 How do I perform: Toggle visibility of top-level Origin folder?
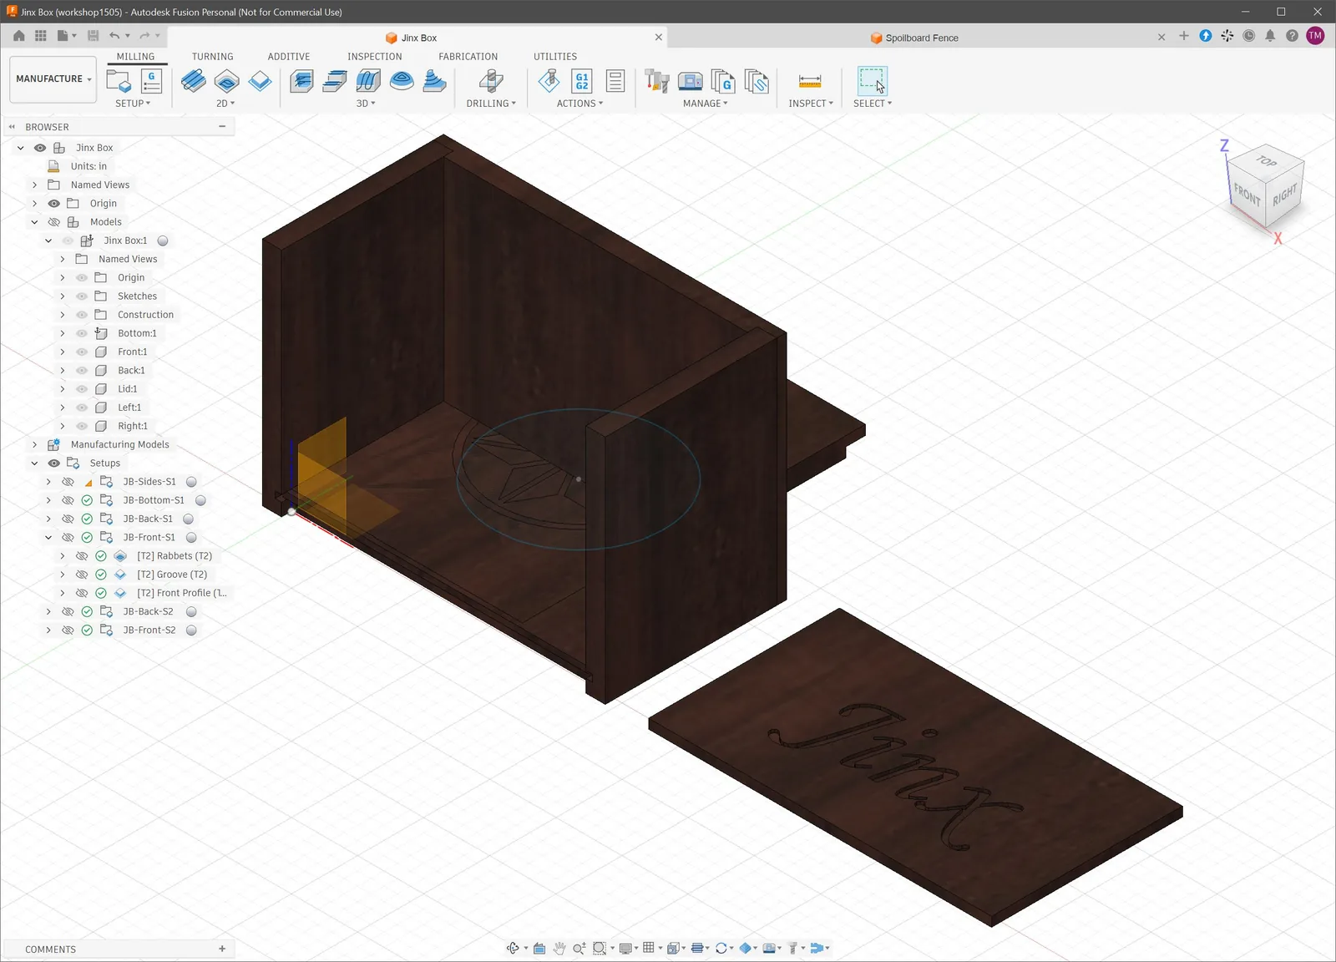coord(54,204)
